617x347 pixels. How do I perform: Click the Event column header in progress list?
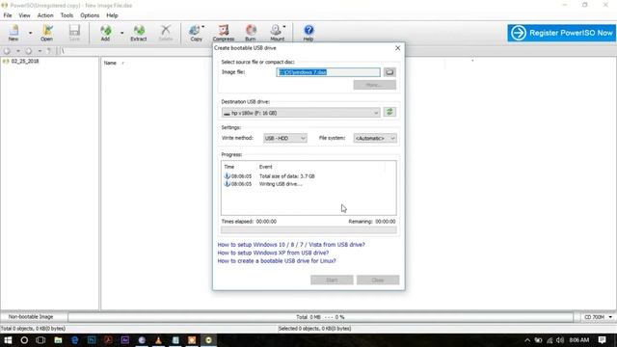[266, 167]
